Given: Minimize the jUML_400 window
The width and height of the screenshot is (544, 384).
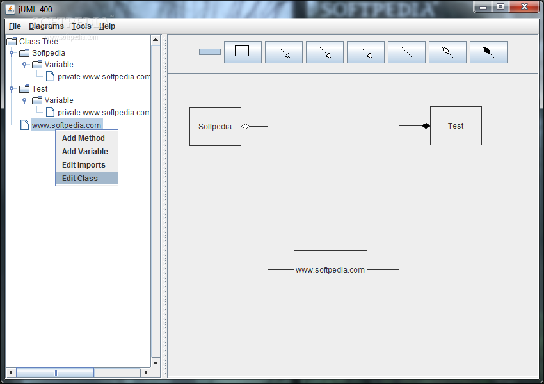Looking at the screenshot, I should coord(483,7).
